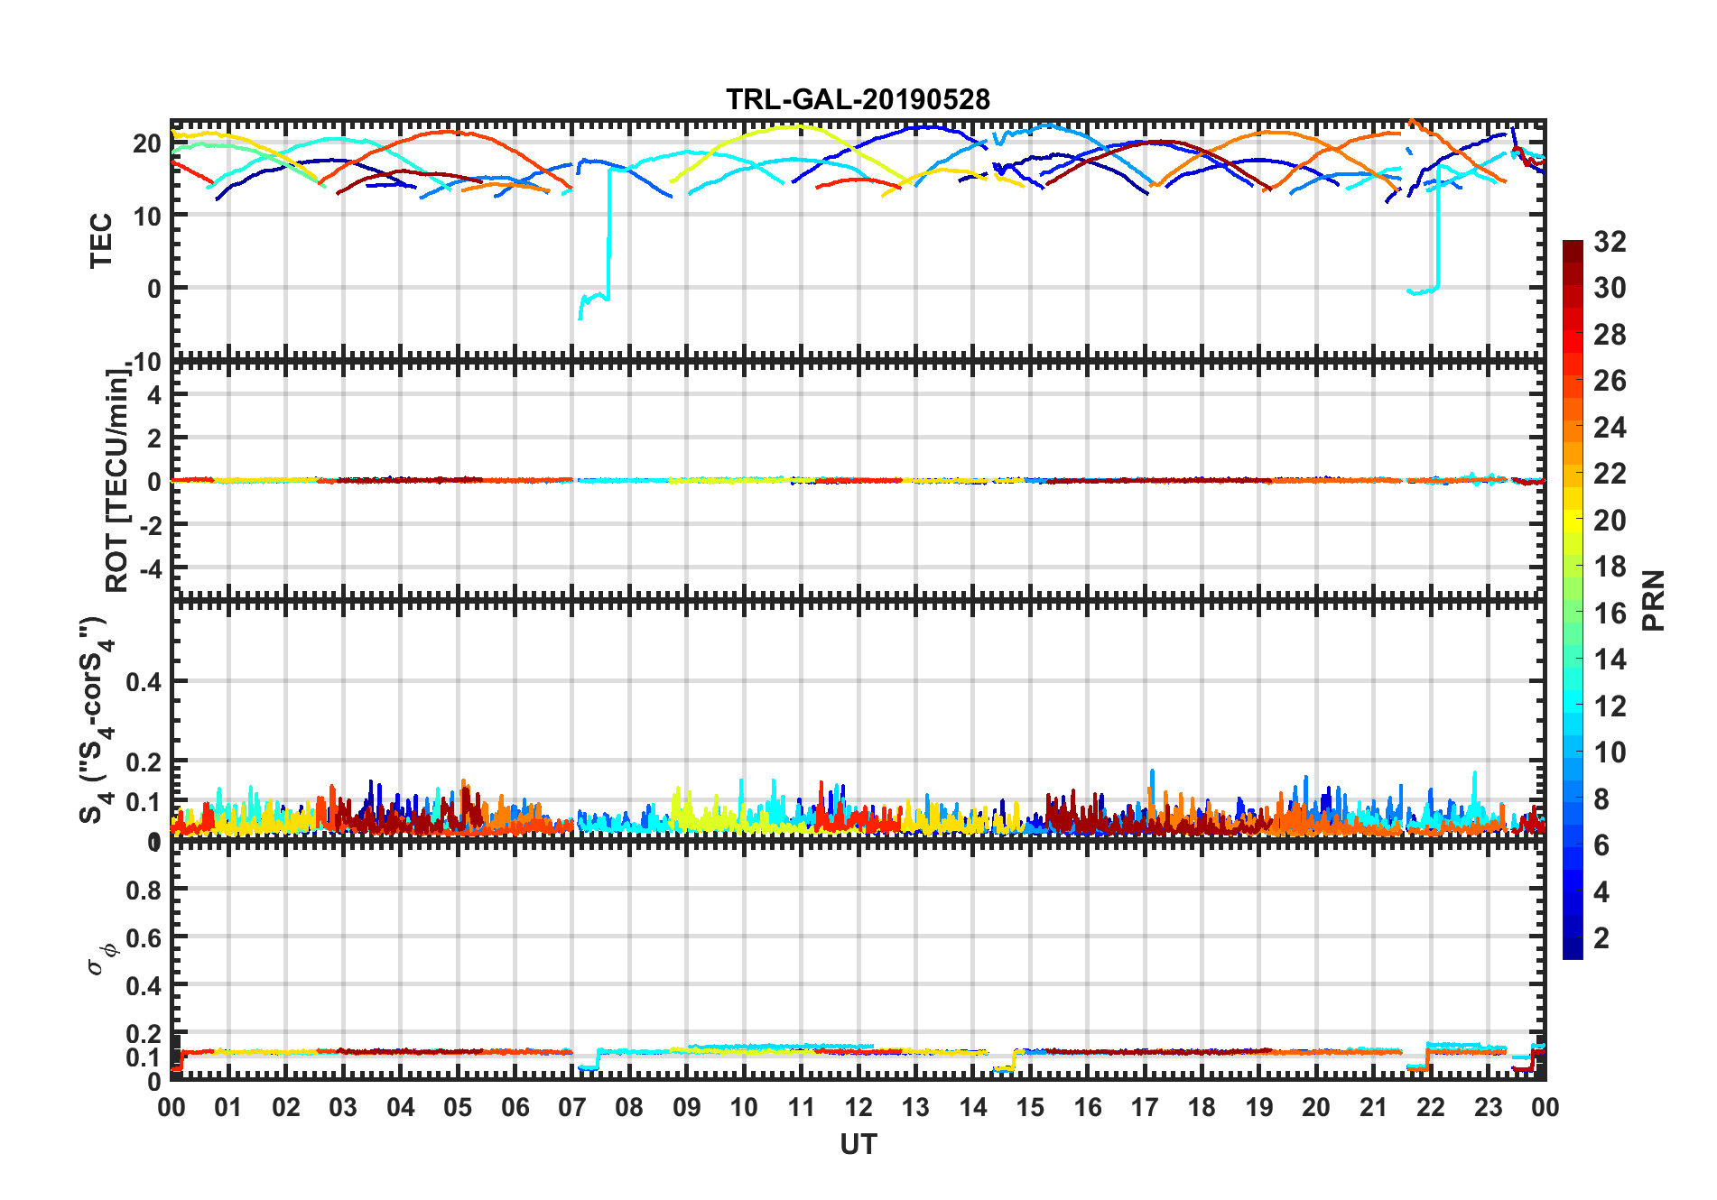The height and width of the screenshot is (1200, 1717).
Task: Click the PRN jet colorbar strip
Action: coord(1573,599)
